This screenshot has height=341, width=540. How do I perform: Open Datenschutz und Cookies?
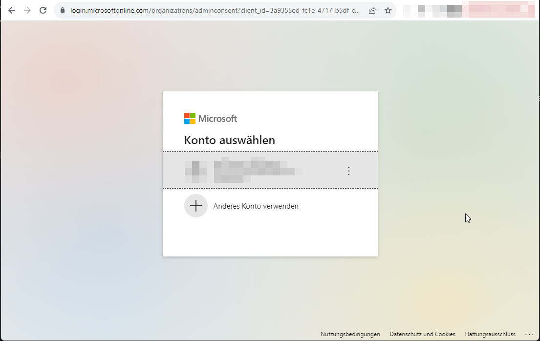pyautogui.click(x=422, y=334)
